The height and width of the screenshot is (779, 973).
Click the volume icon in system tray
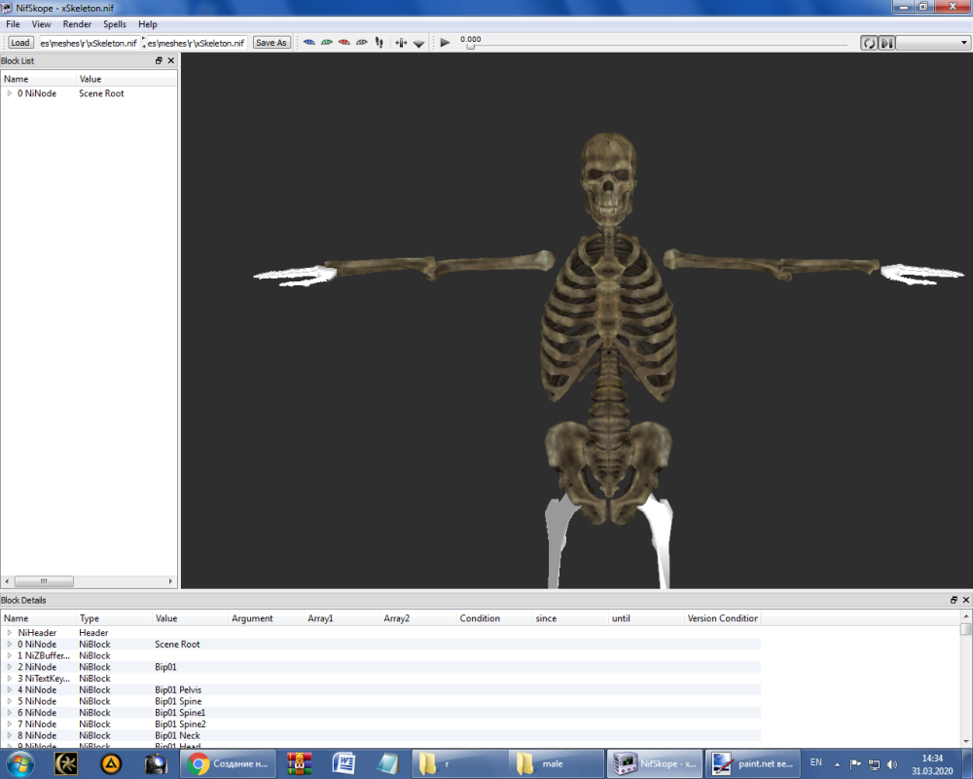[x=892, y=764]
